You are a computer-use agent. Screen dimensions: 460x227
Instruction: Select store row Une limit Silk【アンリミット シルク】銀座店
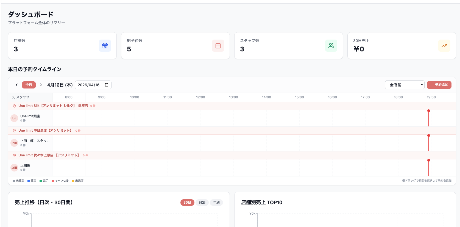(232, 106)
